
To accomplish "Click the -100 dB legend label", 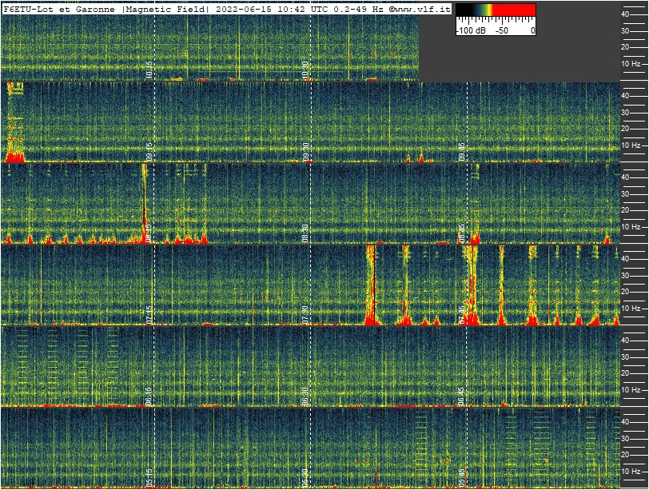I will (x=471, y=30).
